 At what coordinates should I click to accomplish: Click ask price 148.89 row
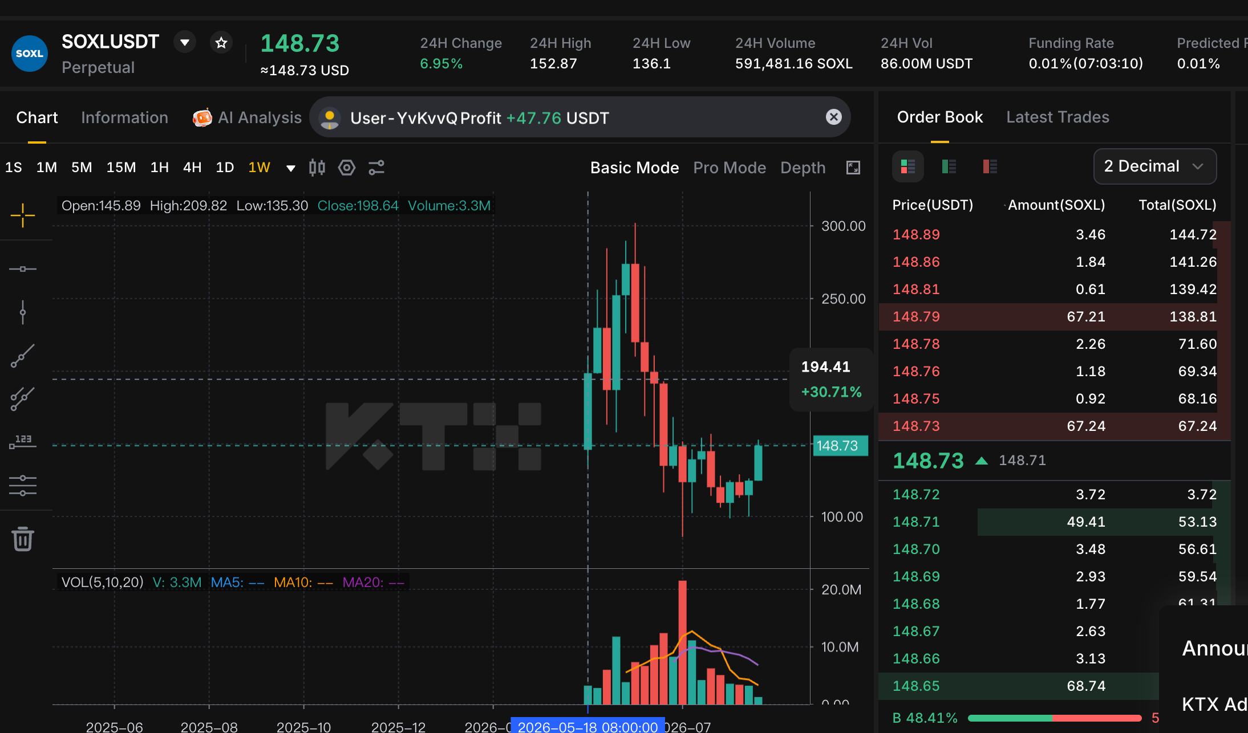pyautogui.click(x=1054, y=234)
